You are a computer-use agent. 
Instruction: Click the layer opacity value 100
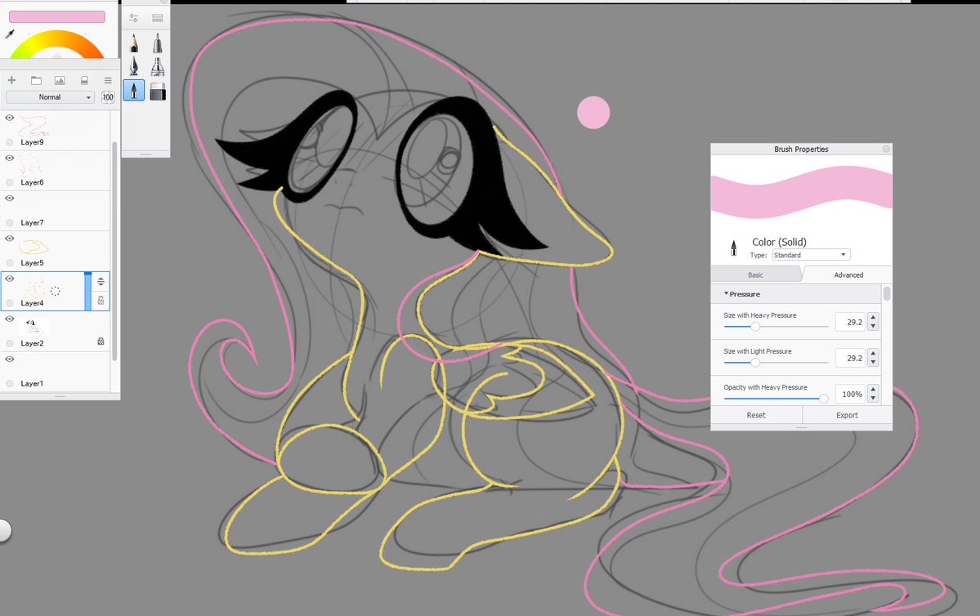[x=108, y=97]
